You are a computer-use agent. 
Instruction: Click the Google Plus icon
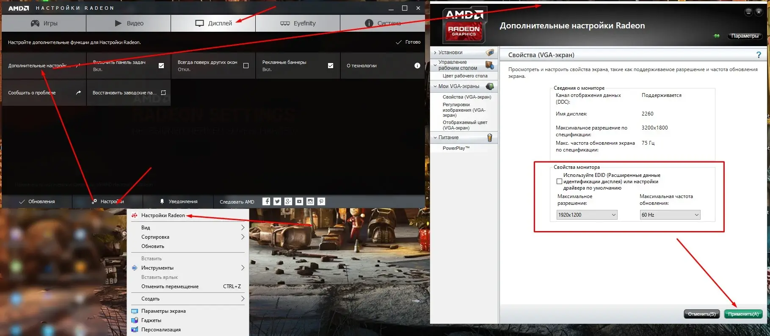pyautogui.click(x=288, y=201)
